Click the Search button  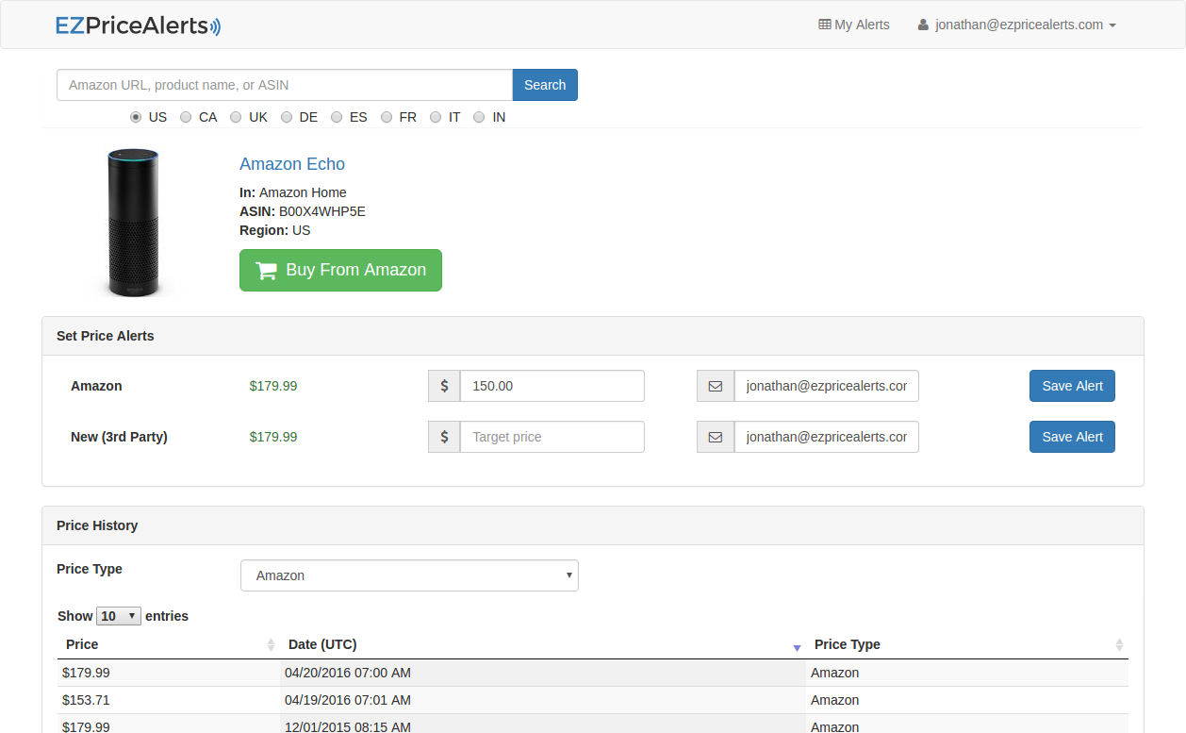(x=545, y=85)
